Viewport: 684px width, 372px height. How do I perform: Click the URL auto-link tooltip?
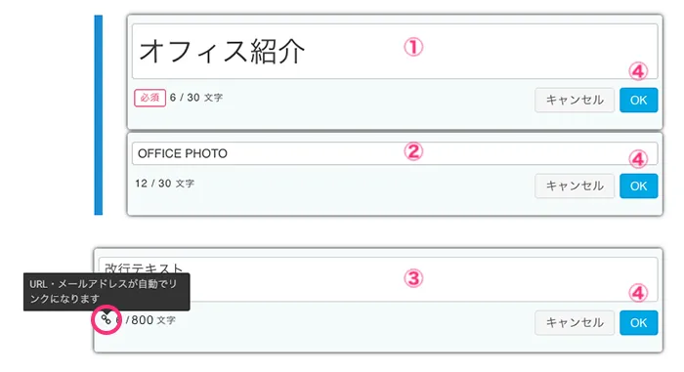pyautogui.click(x=107, y=291)
